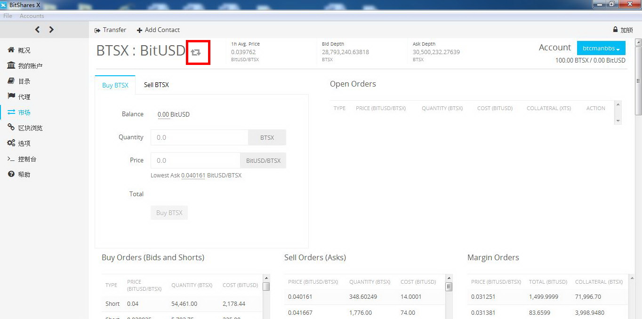Click the back navigation arrow
Viewport: 642px width, 319px height.
(38, 30)
